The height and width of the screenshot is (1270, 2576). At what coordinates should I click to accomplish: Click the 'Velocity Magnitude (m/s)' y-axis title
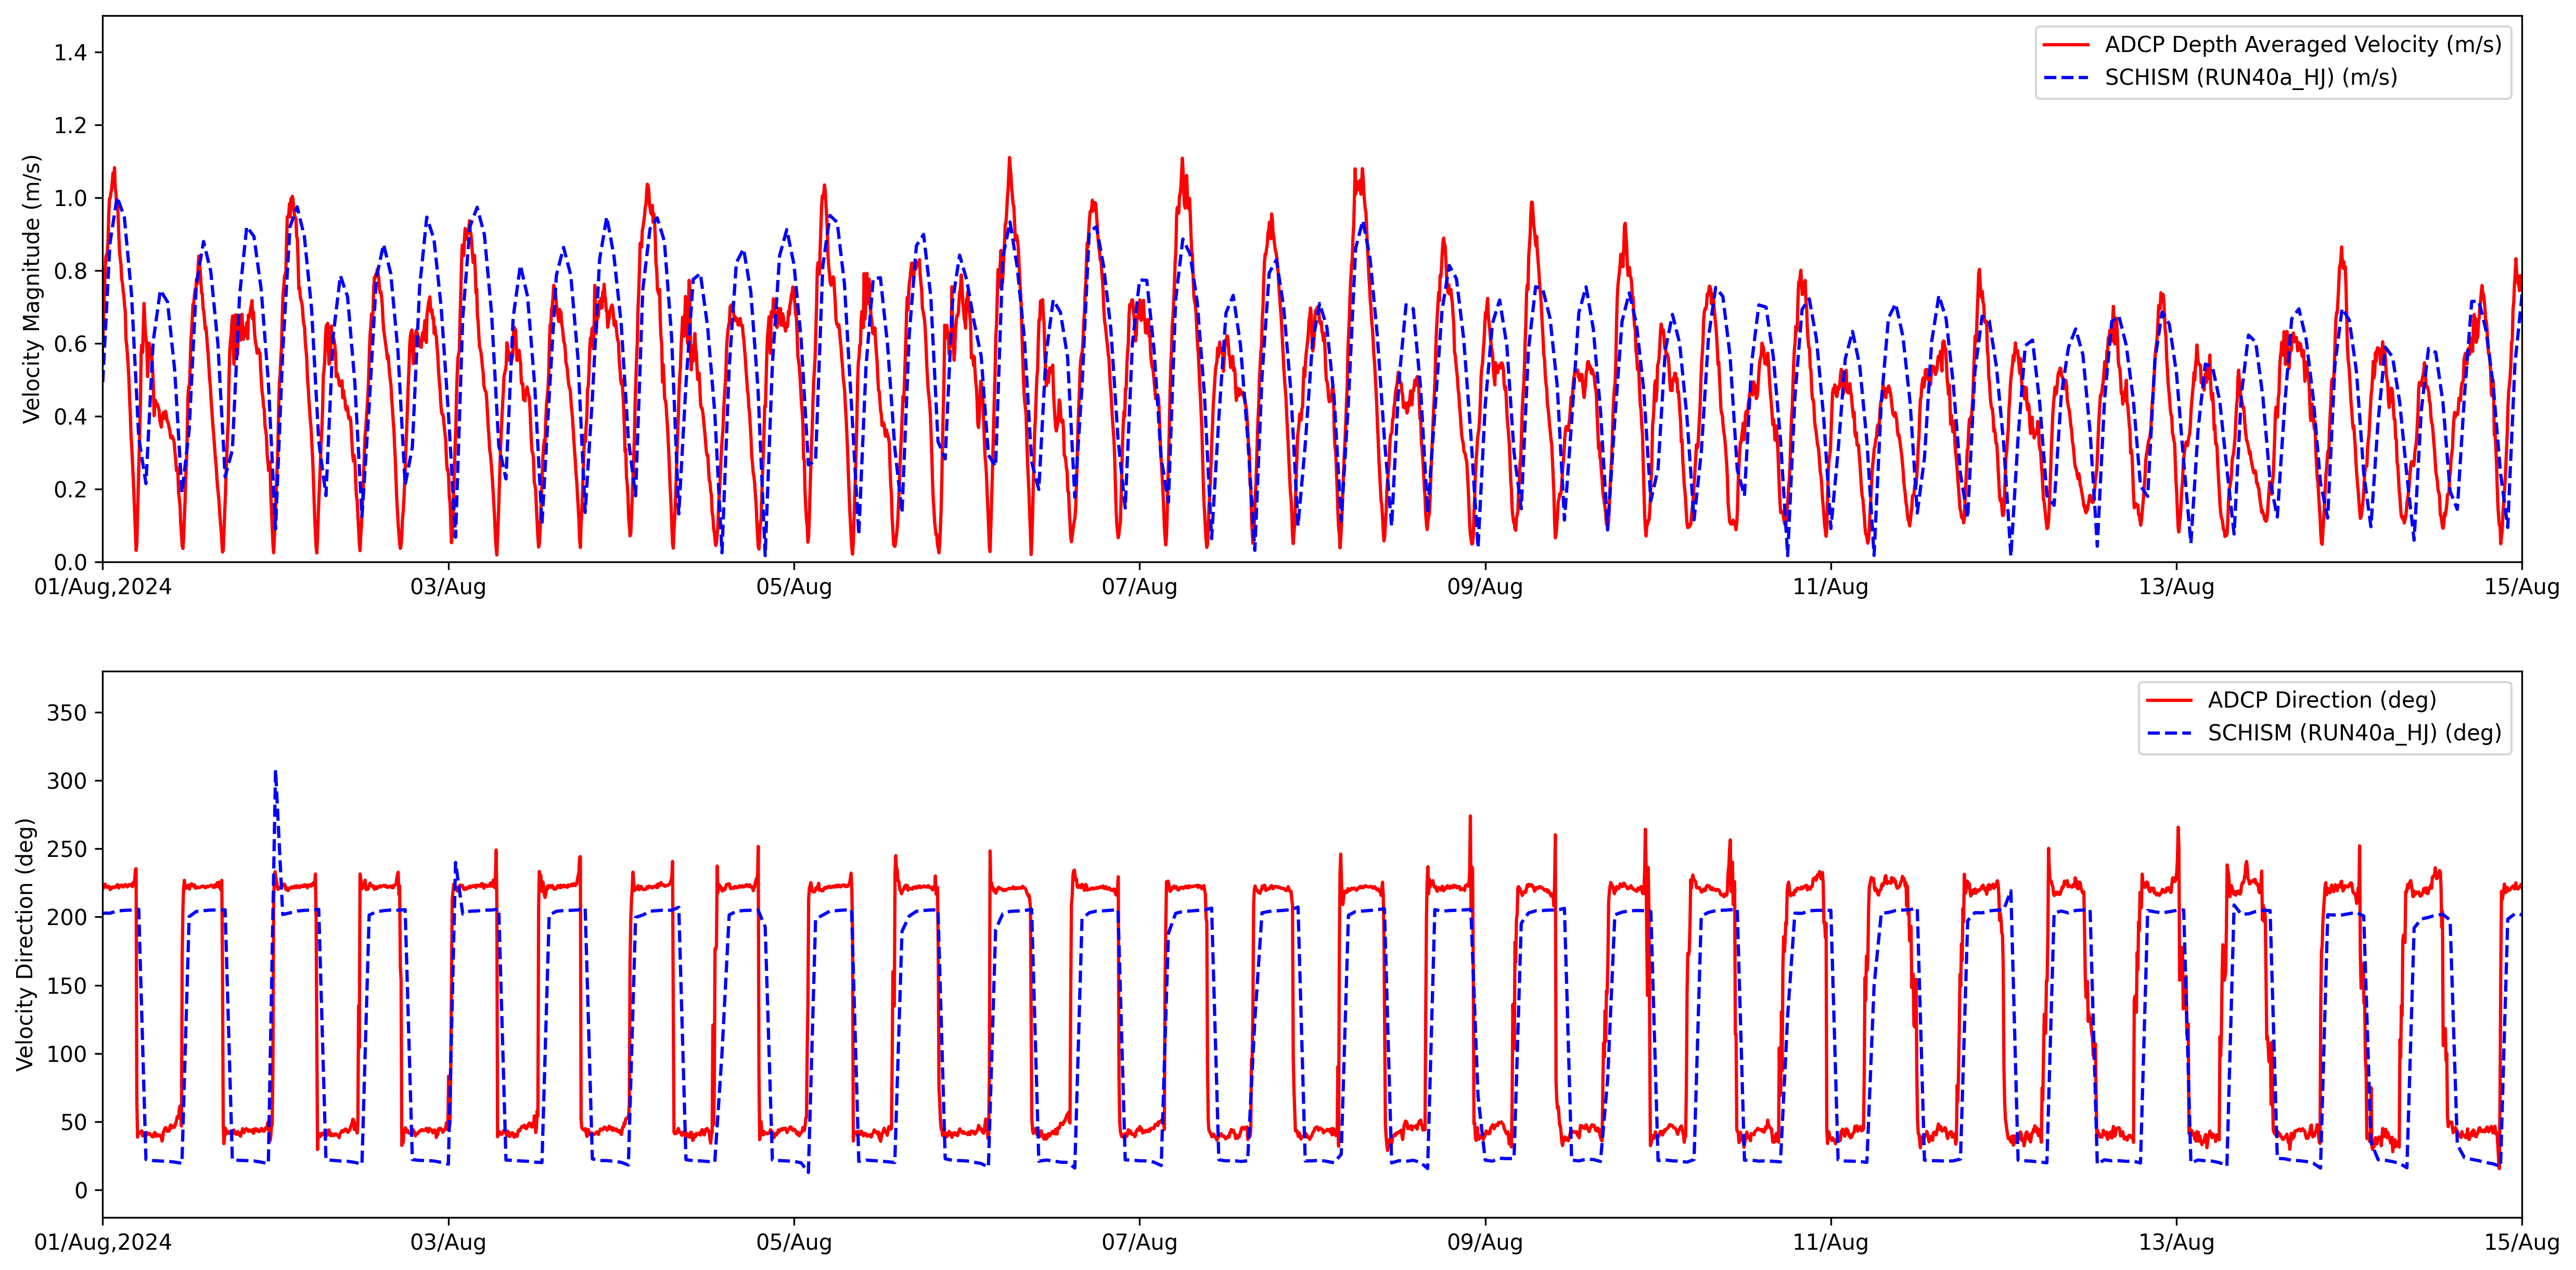coord(32,289)
